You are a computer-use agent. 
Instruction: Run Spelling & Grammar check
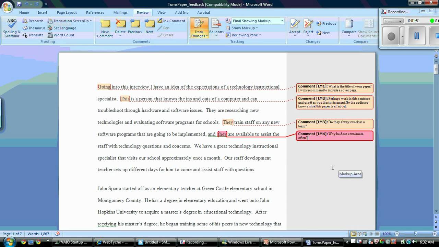(12, 28)
